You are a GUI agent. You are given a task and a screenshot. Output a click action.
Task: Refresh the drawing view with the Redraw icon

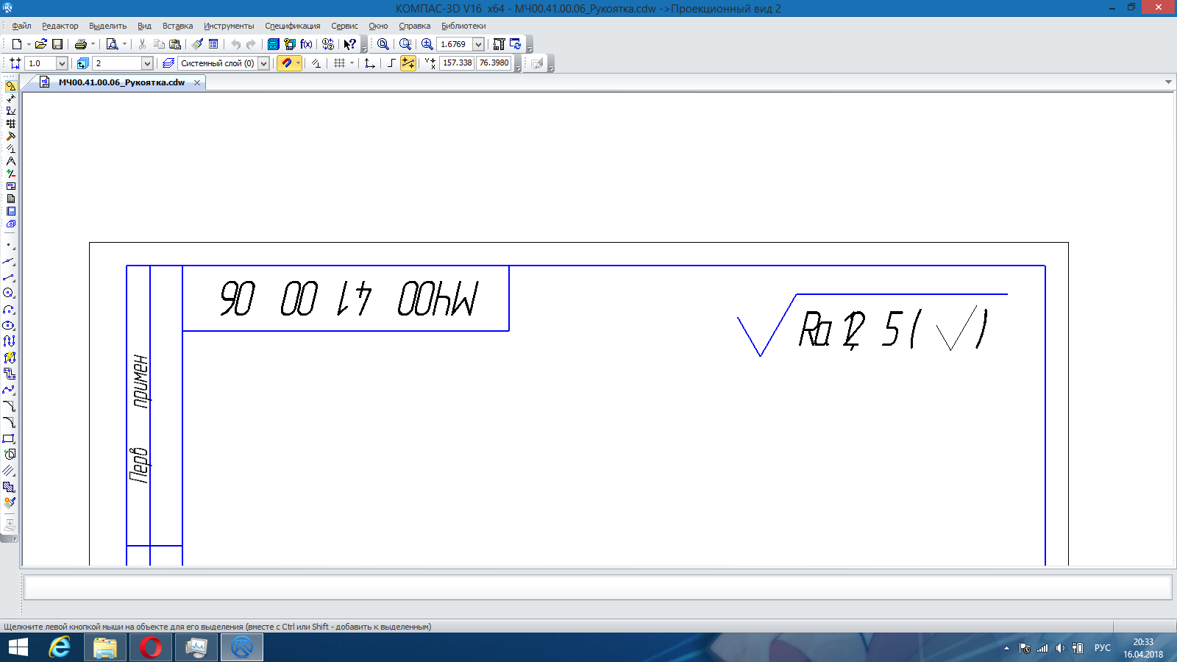(x=515, y=44)
